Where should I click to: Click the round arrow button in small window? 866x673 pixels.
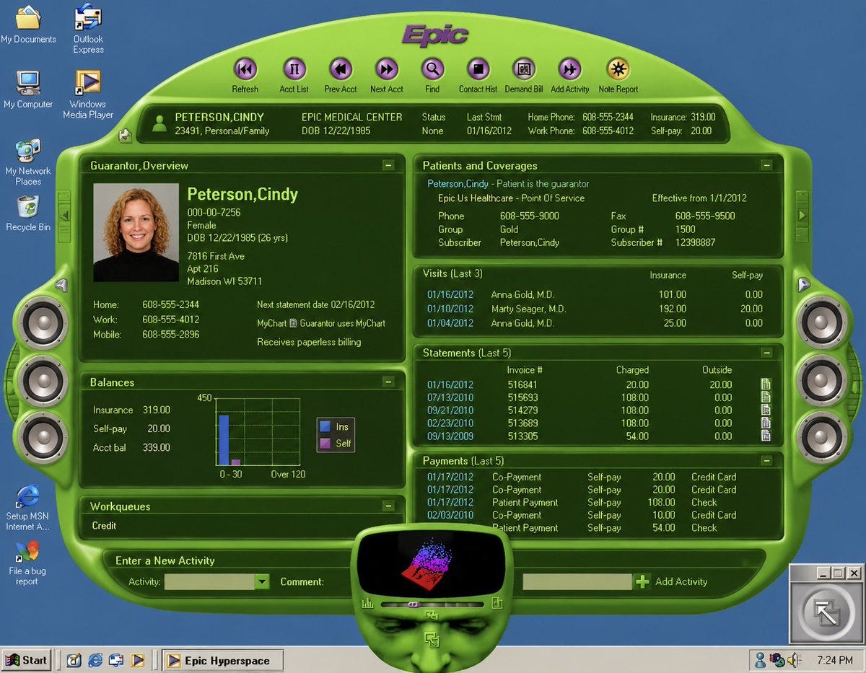pos(825,612)
